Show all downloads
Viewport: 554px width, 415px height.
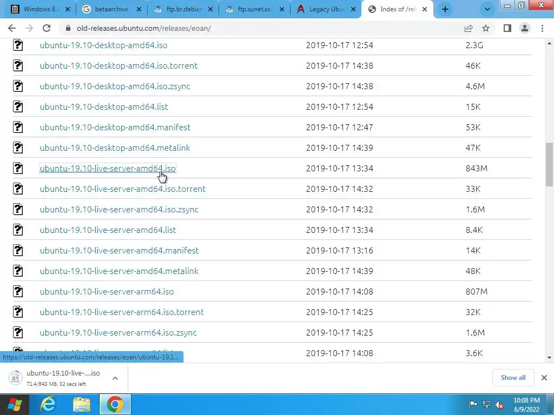pos(513,378)
